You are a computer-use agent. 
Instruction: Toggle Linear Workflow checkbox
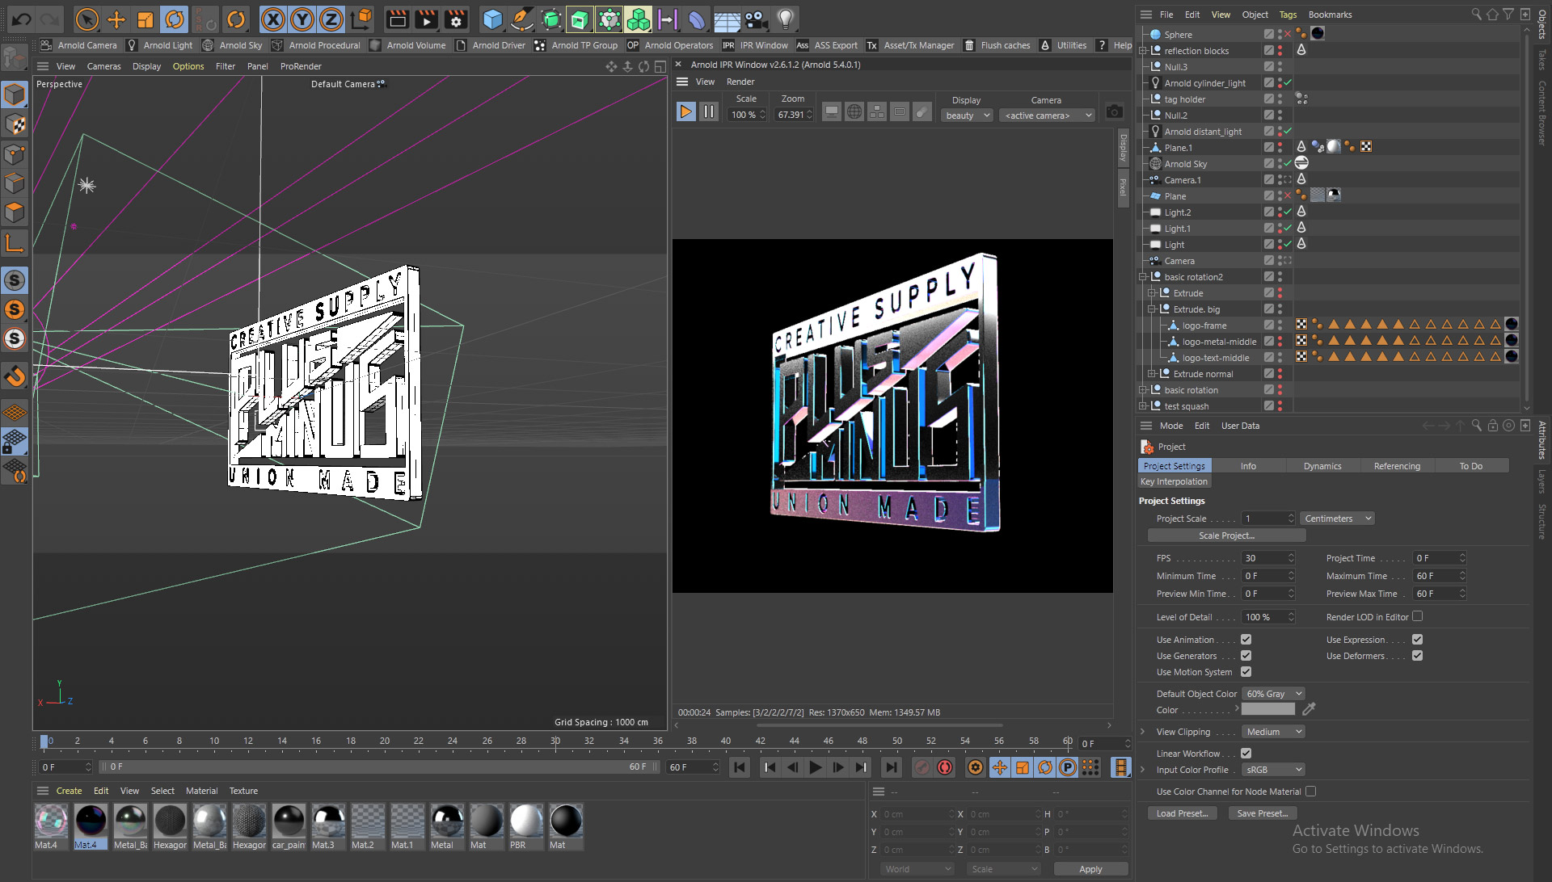tap(1246, 754)
